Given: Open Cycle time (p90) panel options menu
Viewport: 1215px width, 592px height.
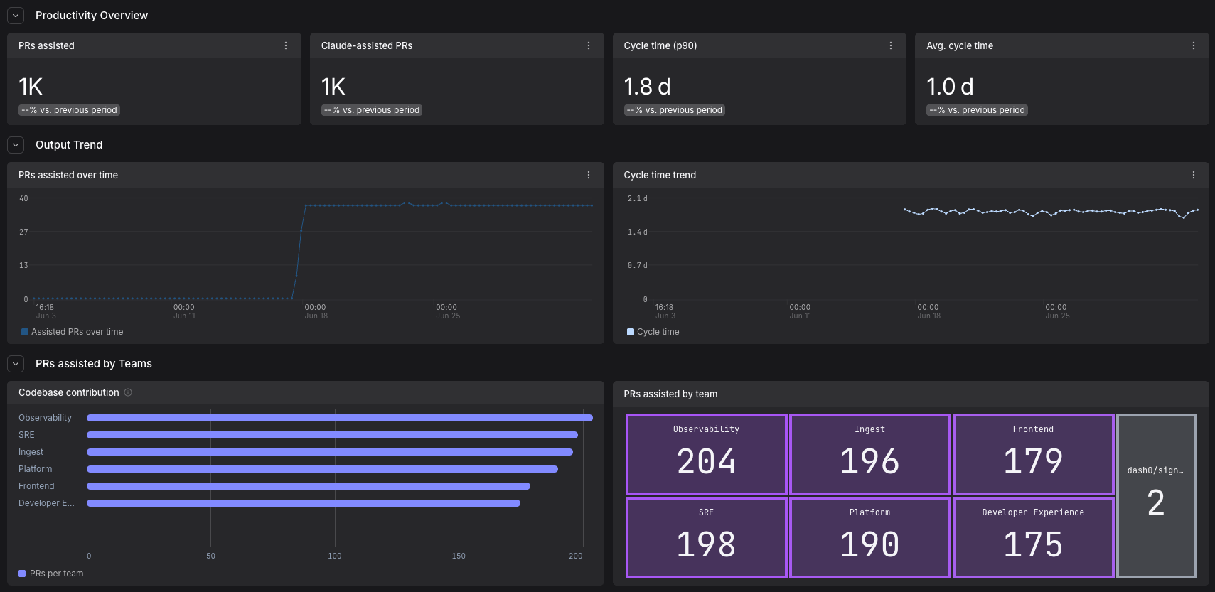Looking at the screenshot, I should coord(891,45).
